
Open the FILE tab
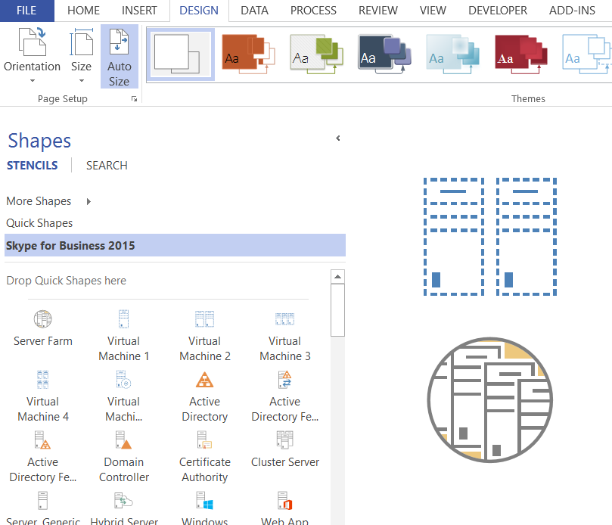click(26, 11)
